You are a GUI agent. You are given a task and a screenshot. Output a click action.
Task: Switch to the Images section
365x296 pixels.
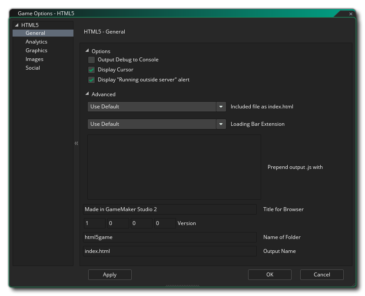pos(35,59)
